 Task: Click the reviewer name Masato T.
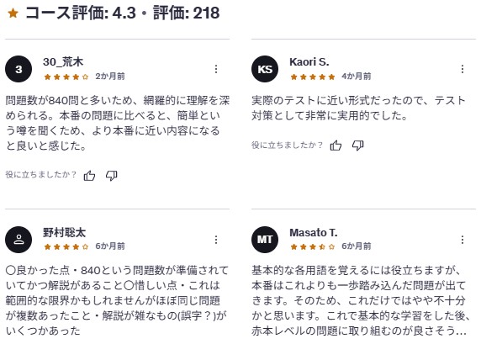click(313, 232)
